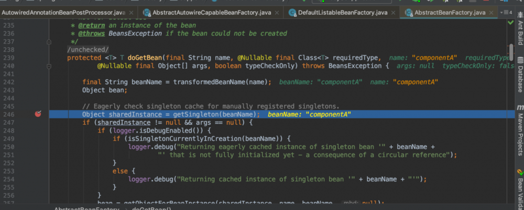Screen dimensions: 524x210
Task: Close the AbstractBeanFactory.java tab
Action: pos(492,13)
